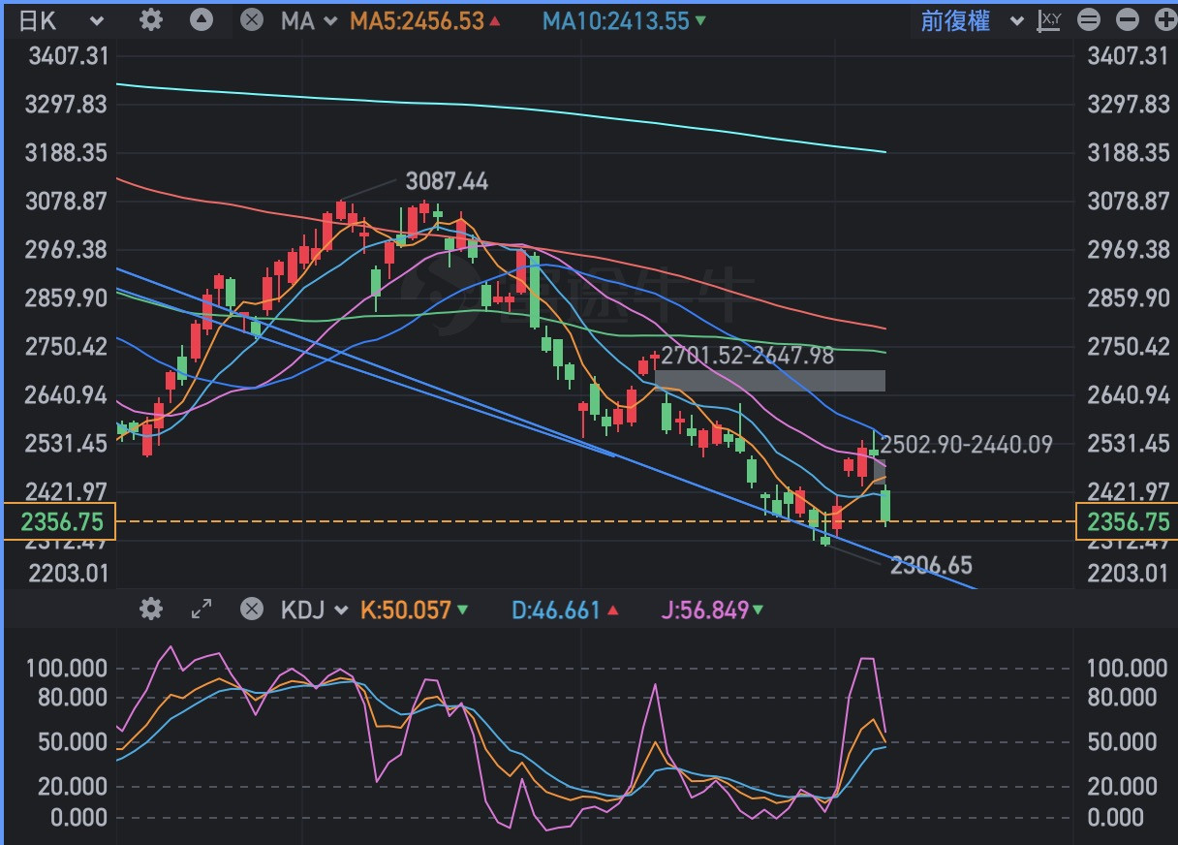The width and height of the screenshot is (1178, 845).
Task: Zoom in chart with plus icon
Action: point(1163,20)
